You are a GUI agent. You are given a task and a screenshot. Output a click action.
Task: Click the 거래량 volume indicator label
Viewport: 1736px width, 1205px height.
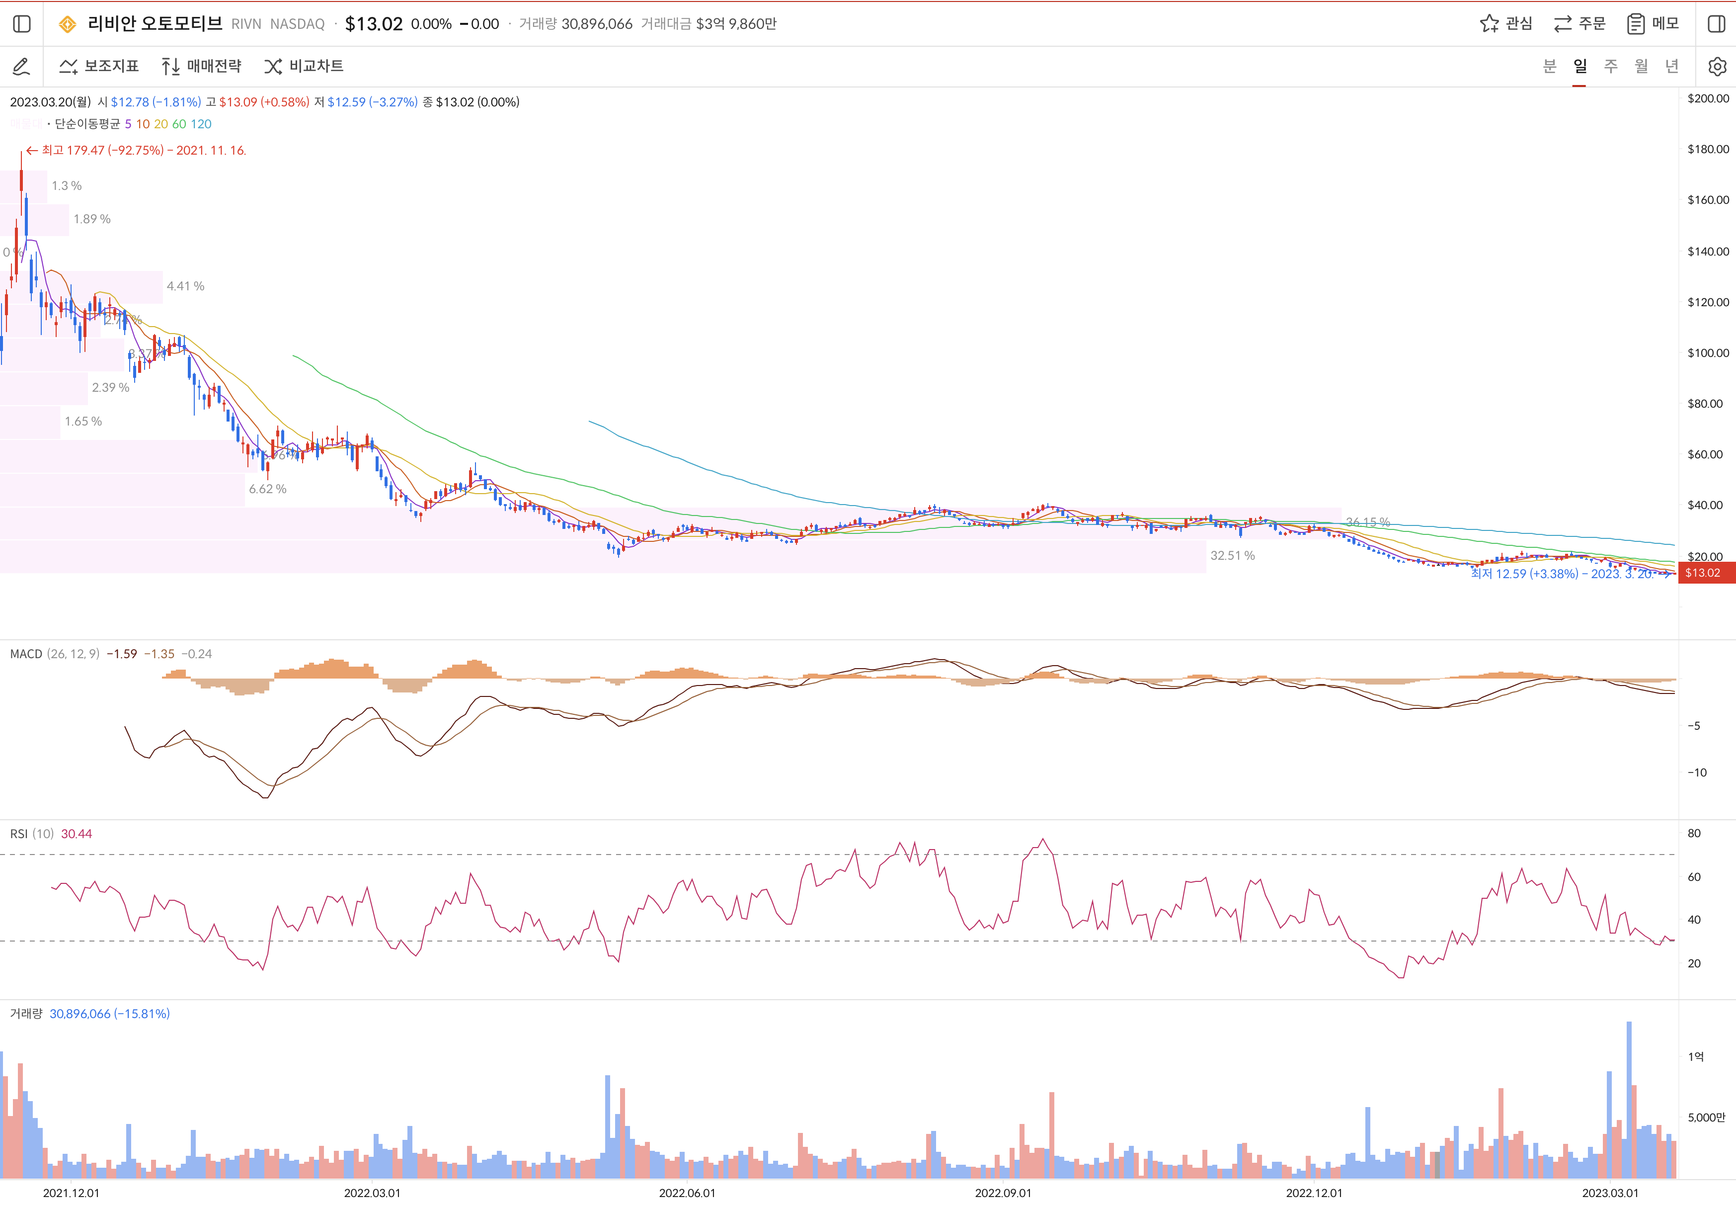26,1013
